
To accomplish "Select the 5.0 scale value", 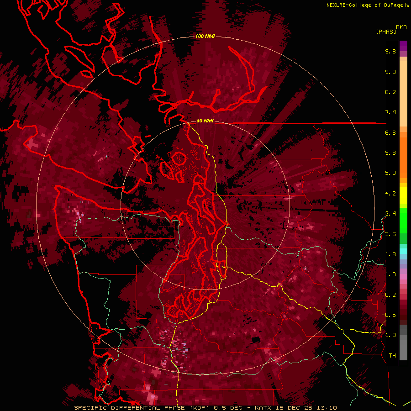I will [x=390, y=173].
